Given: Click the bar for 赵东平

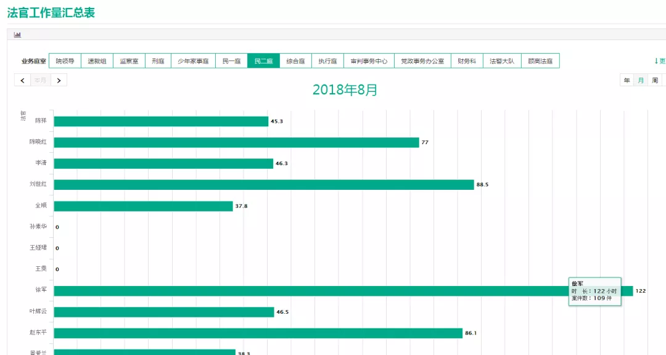Looking at the screenshot, I should tap(258, 333).
